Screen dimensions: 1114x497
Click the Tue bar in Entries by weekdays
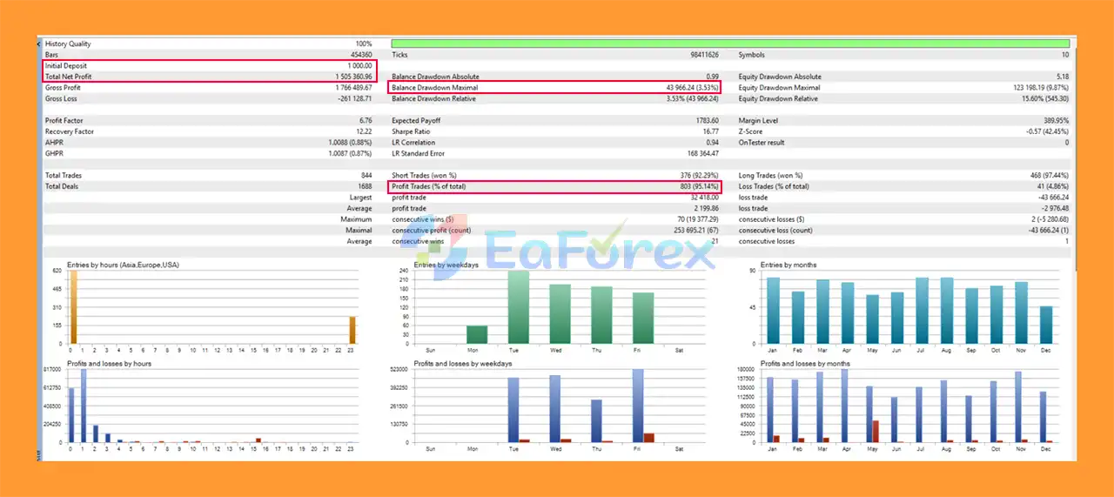(519, 306)
